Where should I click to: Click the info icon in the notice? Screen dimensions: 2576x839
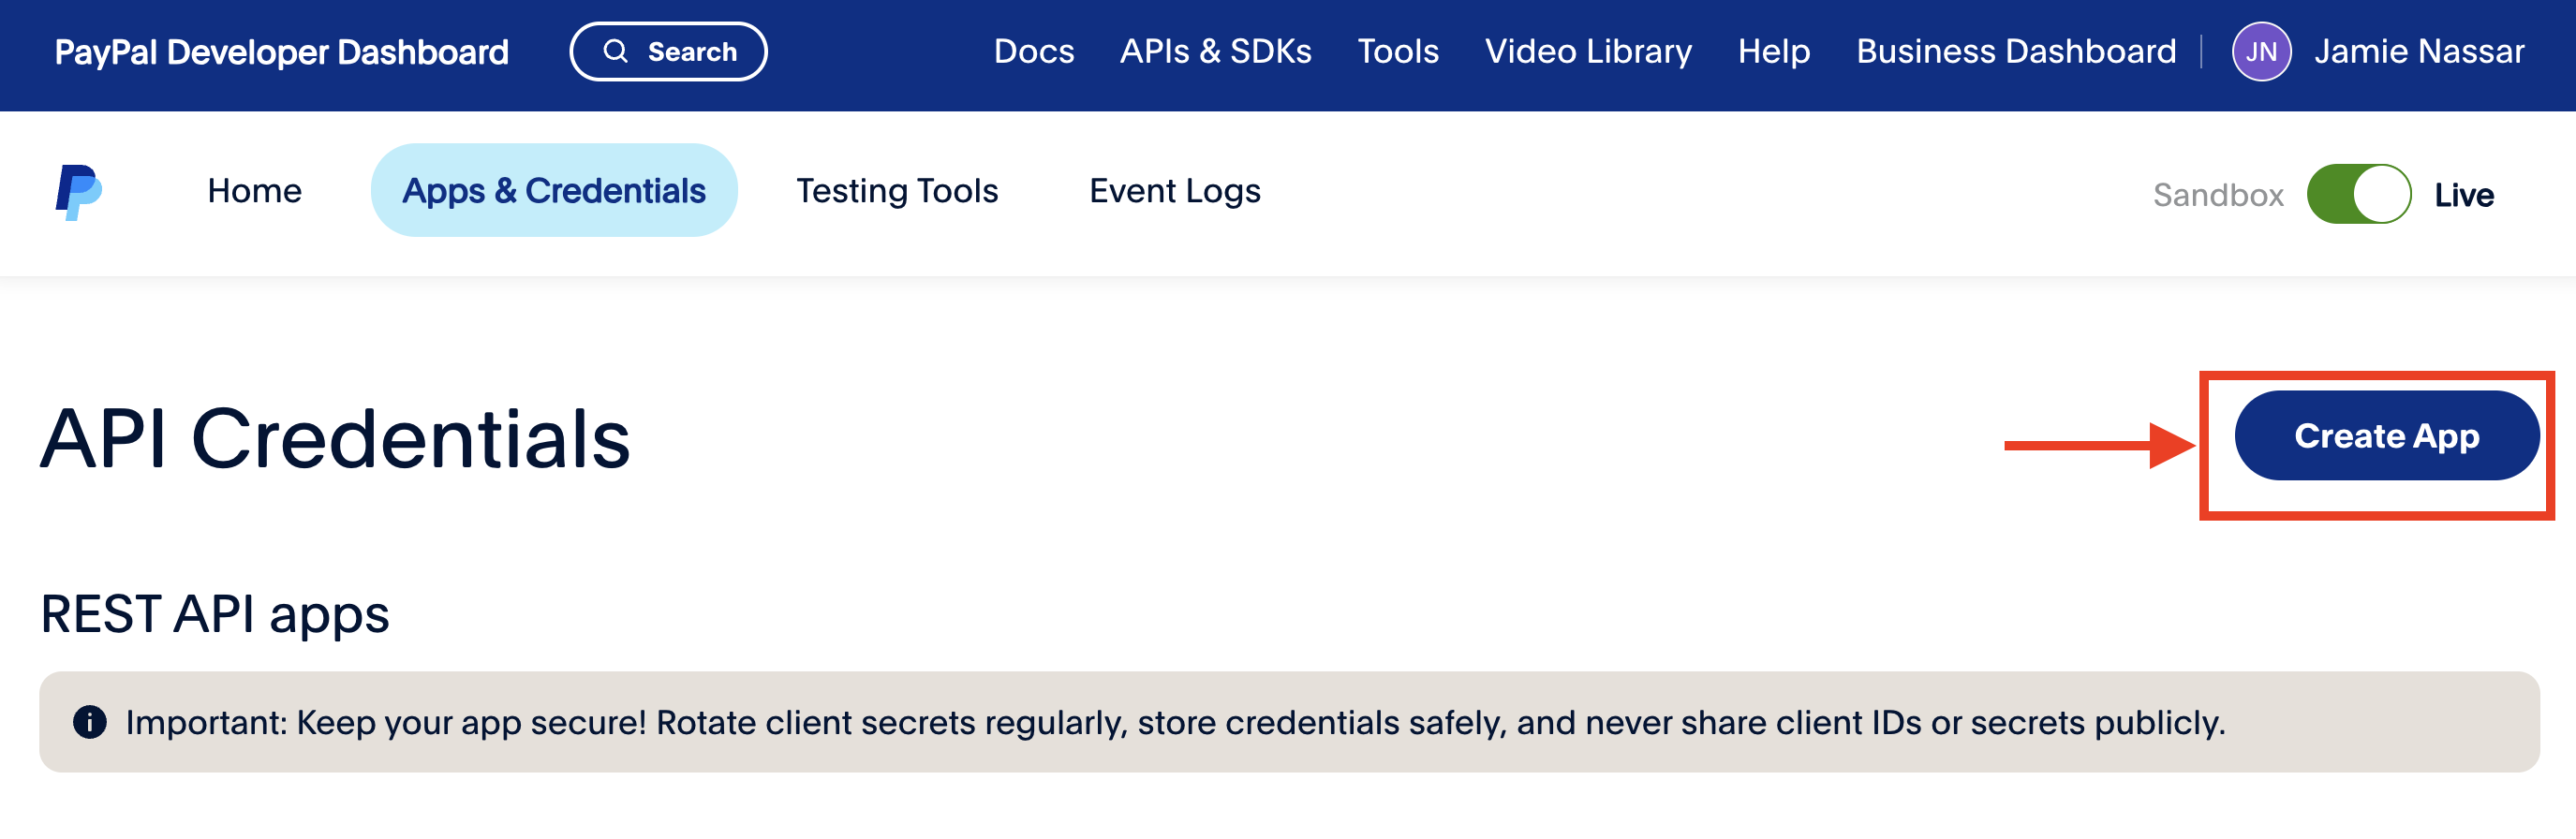[90, 722]
